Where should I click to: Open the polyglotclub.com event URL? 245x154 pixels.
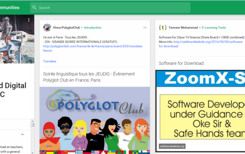[93, 48]
